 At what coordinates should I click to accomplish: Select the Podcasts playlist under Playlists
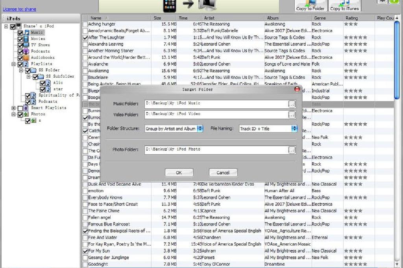point(48,102)
